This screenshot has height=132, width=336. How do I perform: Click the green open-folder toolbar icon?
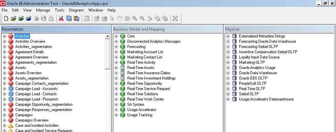click(21, 19)
